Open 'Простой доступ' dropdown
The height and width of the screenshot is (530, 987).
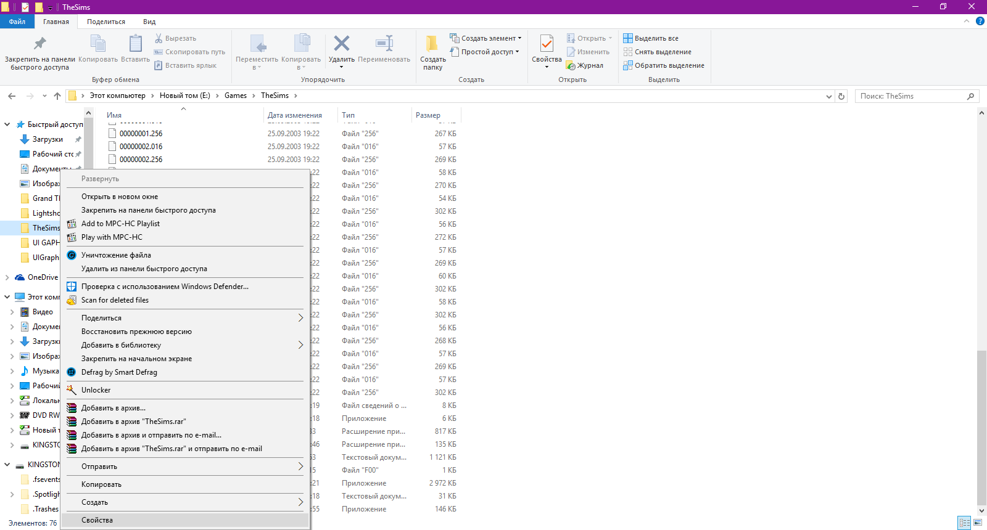517,52
